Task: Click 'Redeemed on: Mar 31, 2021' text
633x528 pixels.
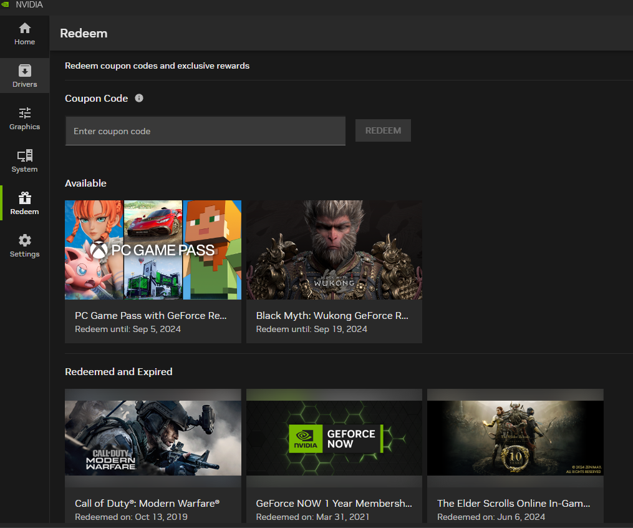Action: click(313, 517)
